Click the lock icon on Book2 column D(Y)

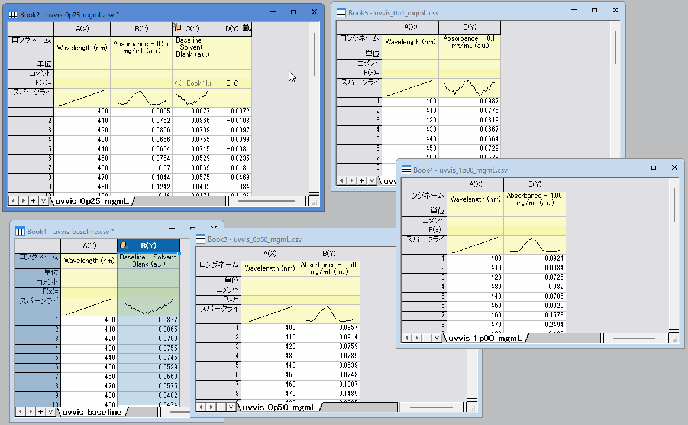[x=247, y=28]
